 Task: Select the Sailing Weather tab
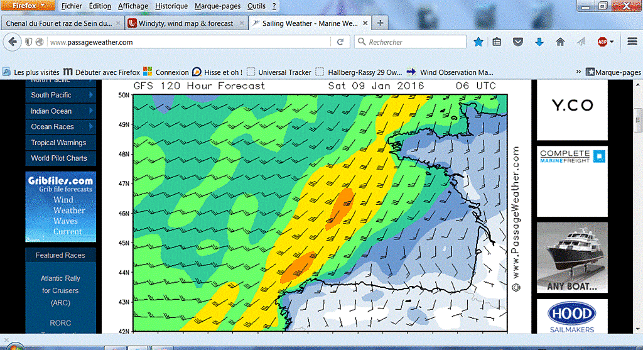(310, 23)
